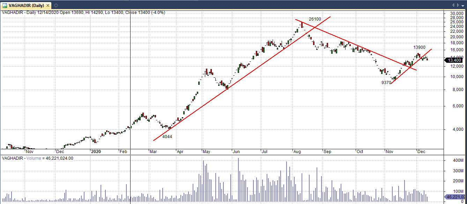The width and height of the screenshot is (467, 204).
Task: Click the 9370 swing low label
Action: 386,83
